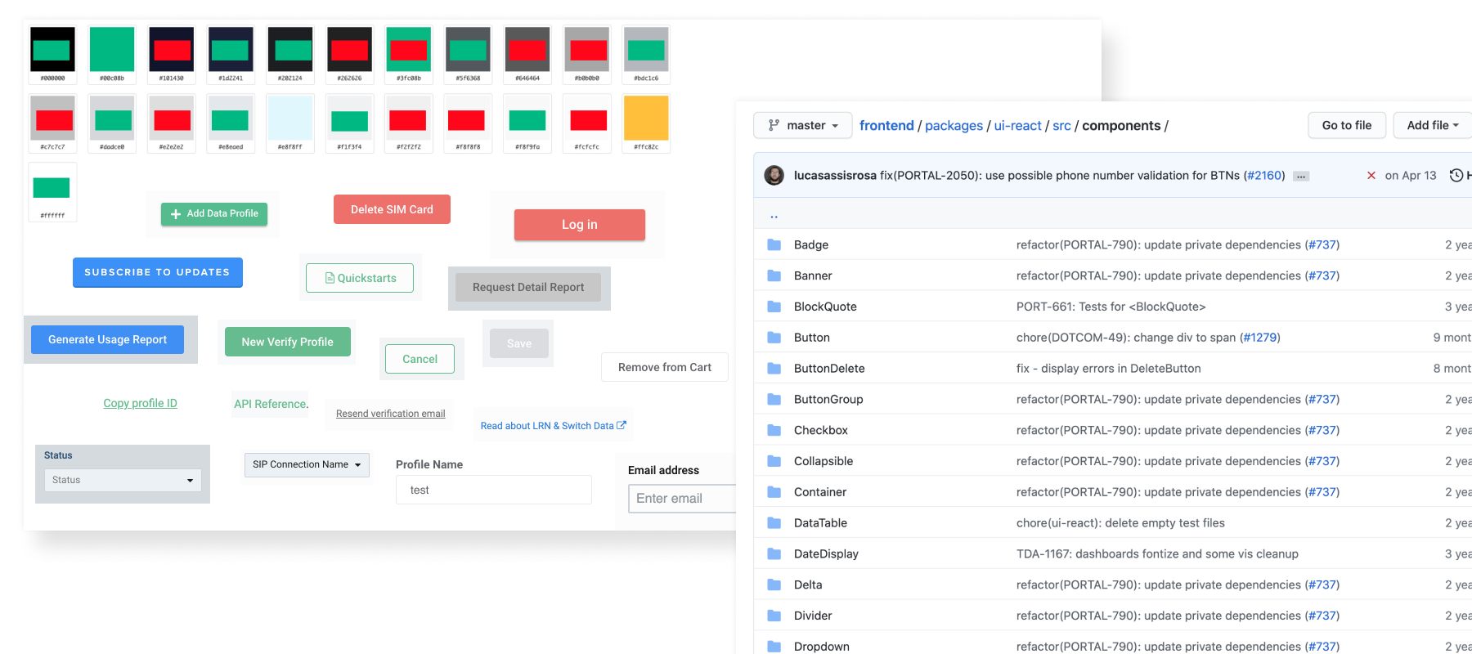Click the 'TDA-1167: dashboards fontize' commit message

pyautogui.click(x=1157, y=553)
